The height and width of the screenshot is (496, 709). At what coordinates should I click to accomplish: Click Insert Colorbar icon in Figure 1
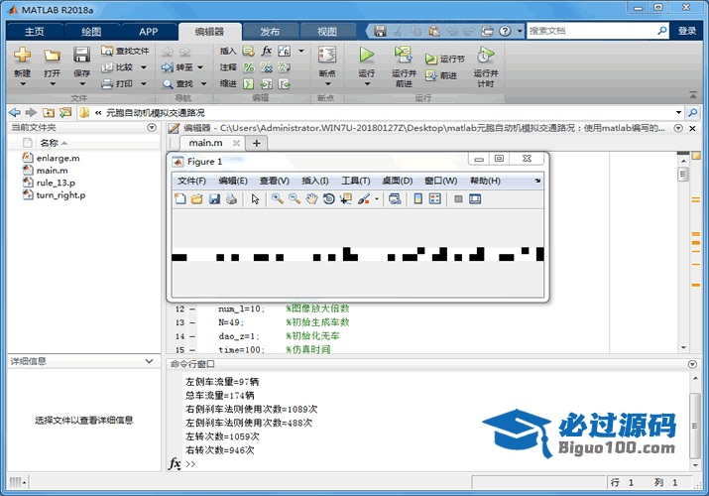(418, 199)
